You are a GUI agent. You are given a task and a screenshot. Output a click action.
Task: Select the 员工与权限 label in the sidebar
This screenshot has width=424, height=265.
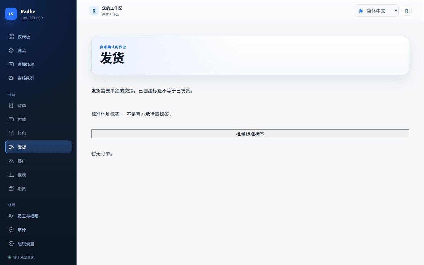(x=28, y=216)
